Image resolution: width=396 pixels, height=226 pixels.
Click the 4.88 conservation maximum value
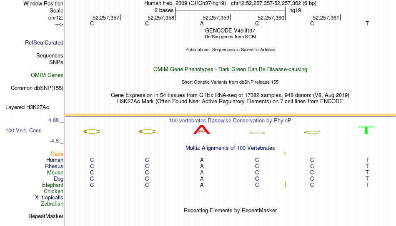[x=53, y=120]
